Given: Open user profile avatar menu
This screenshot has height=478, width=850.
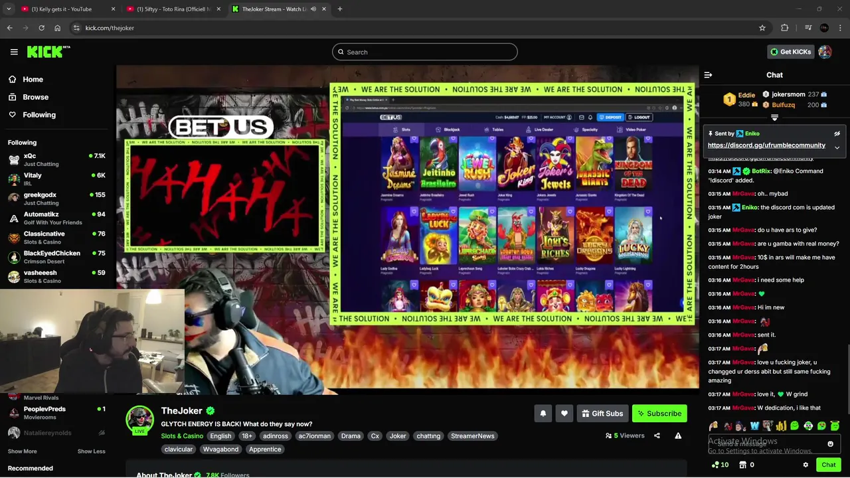Looking at the screenshot, I should click(x=825, y=52).
